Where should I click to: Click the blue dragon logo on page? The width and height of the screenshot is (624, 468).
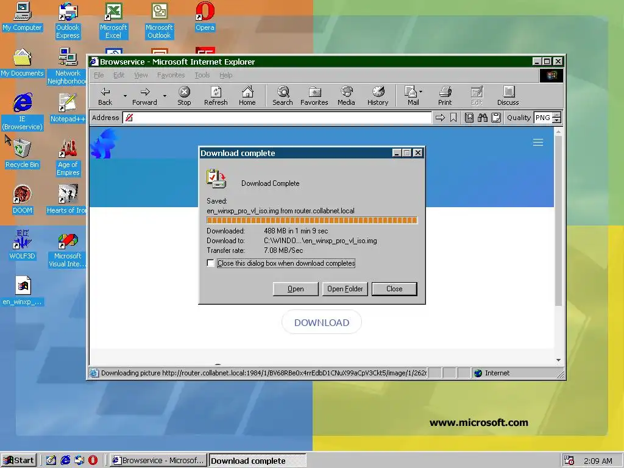click(x=104, y=143)
